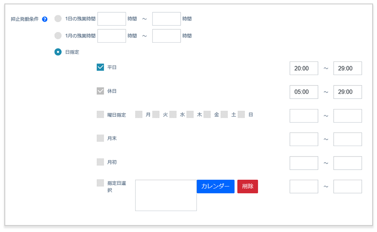The width and height of the screenshot is (377, 232).
Task: Check the 金 weekday checkbox
Action: click(x=207, y=115)
